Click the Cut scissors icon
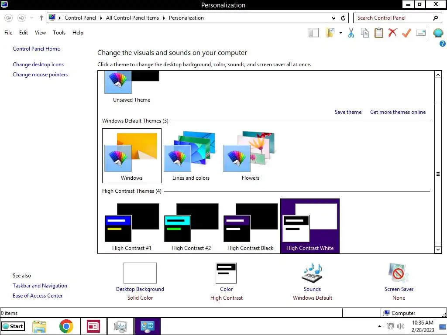 [x=351, y=33]
